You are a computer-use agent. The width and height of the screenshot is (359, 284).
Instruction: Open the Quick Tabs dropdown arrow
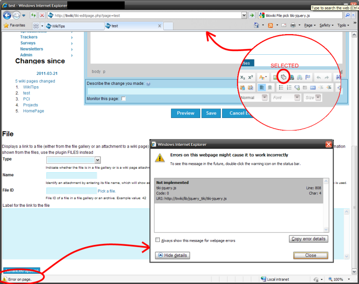(x=42, y=26)
